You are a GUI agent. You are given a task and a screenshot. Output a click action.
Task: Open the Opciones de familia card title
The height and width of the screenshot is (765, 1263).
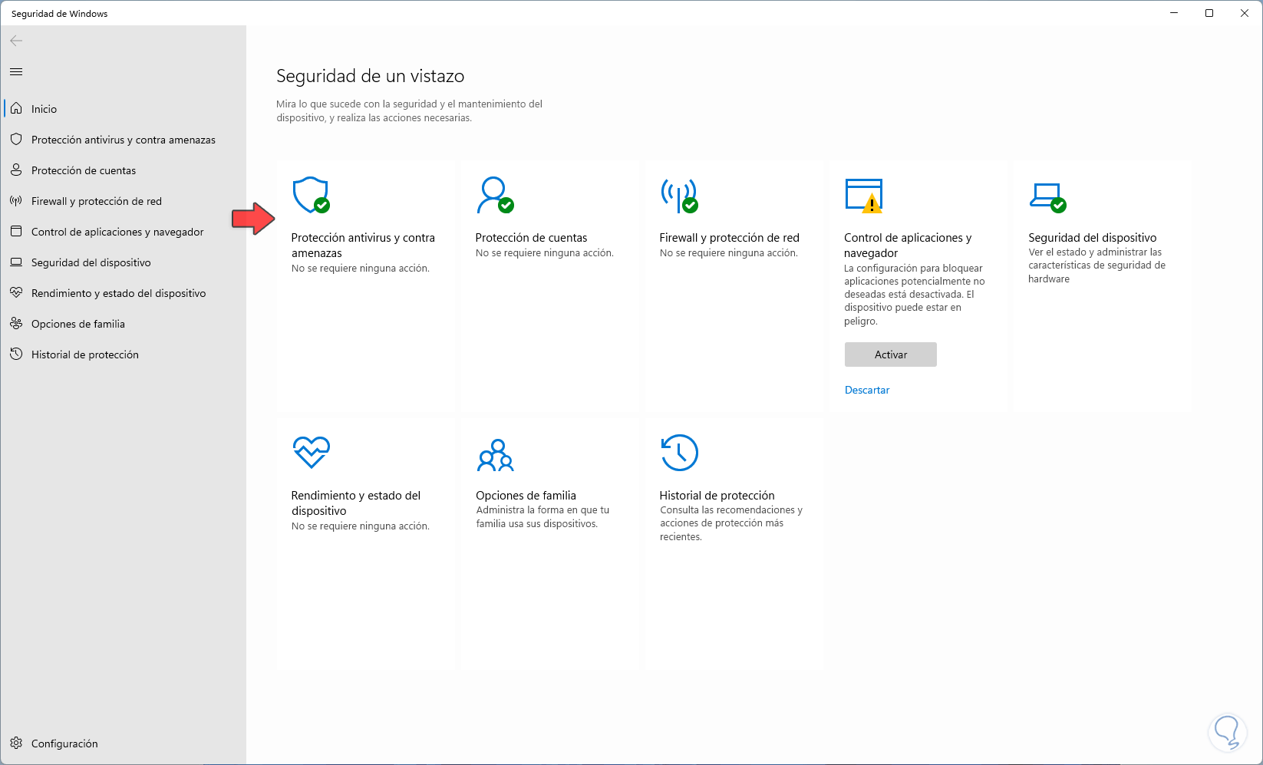coord(526,496)
